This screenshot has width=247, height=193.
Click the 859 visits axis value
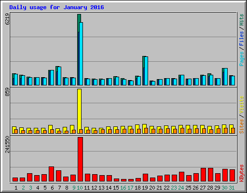(x=7, y=92)
